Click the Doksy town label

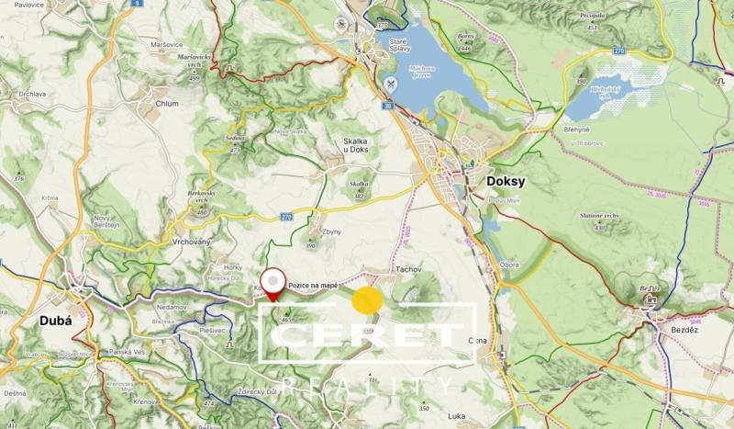pyautogui.click(x=506, y=182)
